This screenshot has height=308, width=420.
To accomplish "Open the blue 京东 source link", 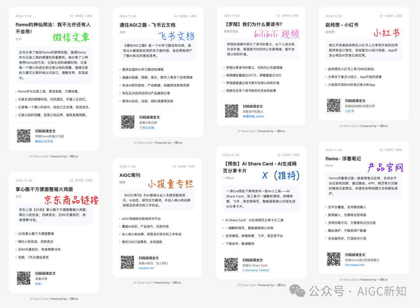I will (x=38, y=284).
